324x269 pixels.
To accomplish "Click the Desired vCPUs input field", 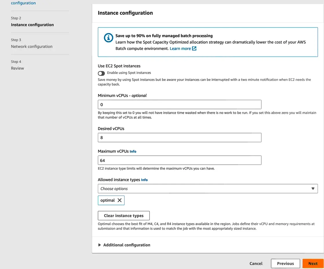I will pos(180,138).
